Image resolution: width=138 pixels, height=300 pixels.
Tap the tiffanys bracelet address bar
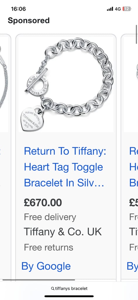[x=69, y=289]
